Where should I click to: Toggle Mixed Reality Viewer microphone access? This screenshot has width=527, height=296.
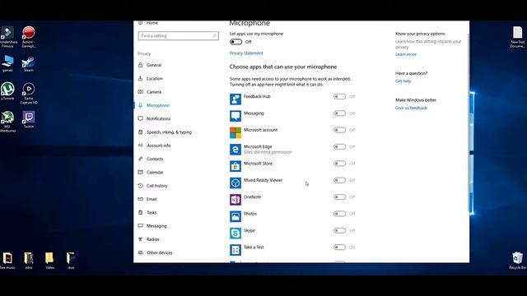[x=339, y=181]
